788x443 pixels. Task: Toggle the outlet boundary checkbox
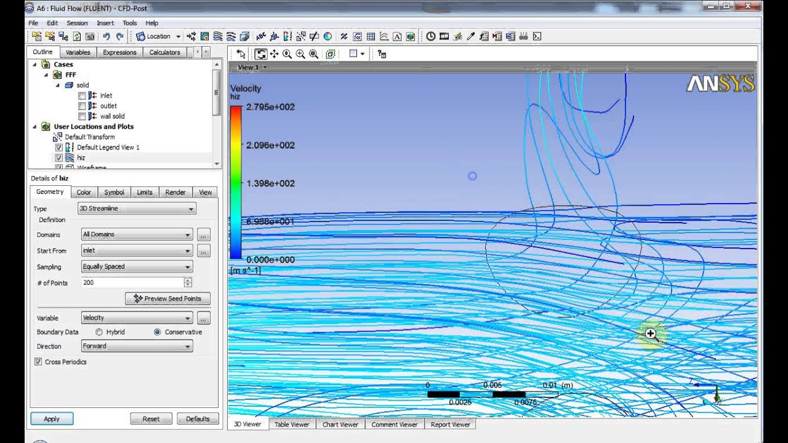(x=82, y=106)
